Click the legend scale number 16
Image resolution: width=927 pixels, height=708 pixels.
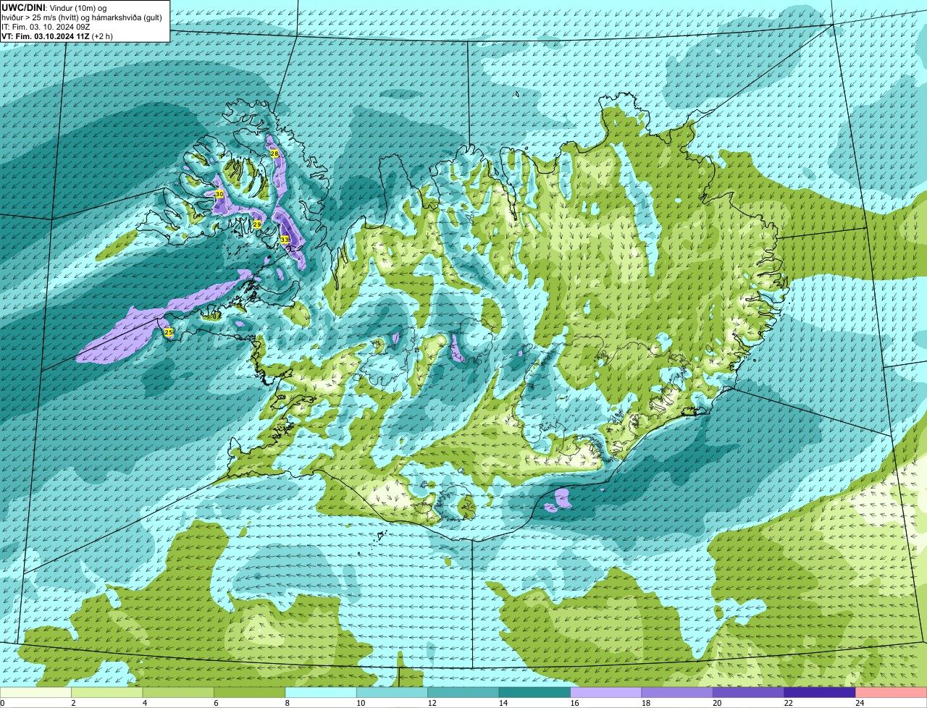(x=574, y=703)
